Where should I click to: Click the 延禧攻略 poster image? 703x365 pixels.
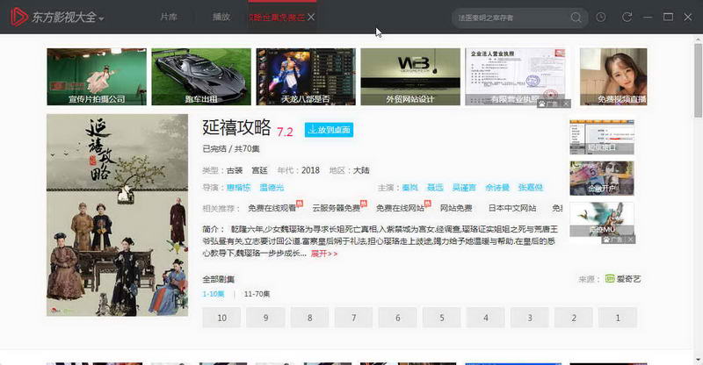[118, 215]
